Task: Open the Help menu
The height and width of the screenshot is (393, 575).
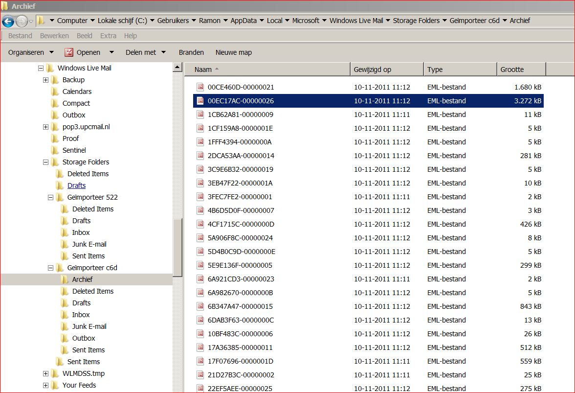Action: point(130,36)
